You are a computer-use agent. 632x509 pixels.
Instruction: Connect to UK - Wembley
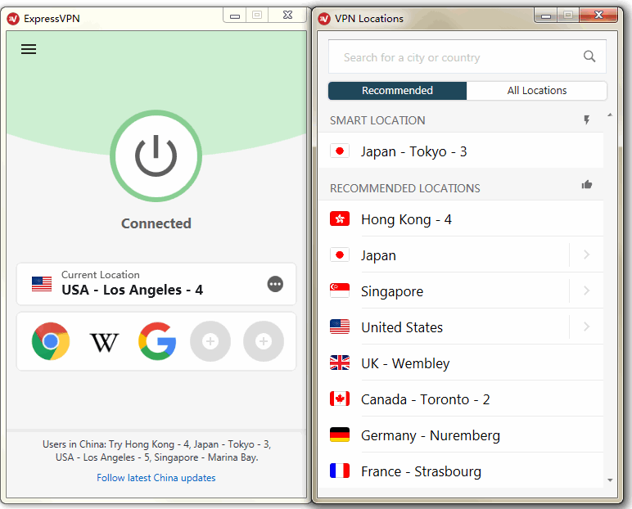[x=461, y=363]
